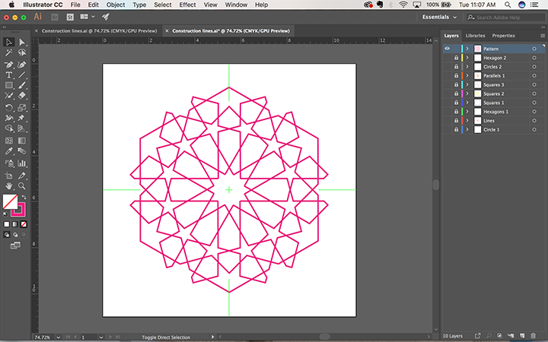Open the Window menu

236,5
